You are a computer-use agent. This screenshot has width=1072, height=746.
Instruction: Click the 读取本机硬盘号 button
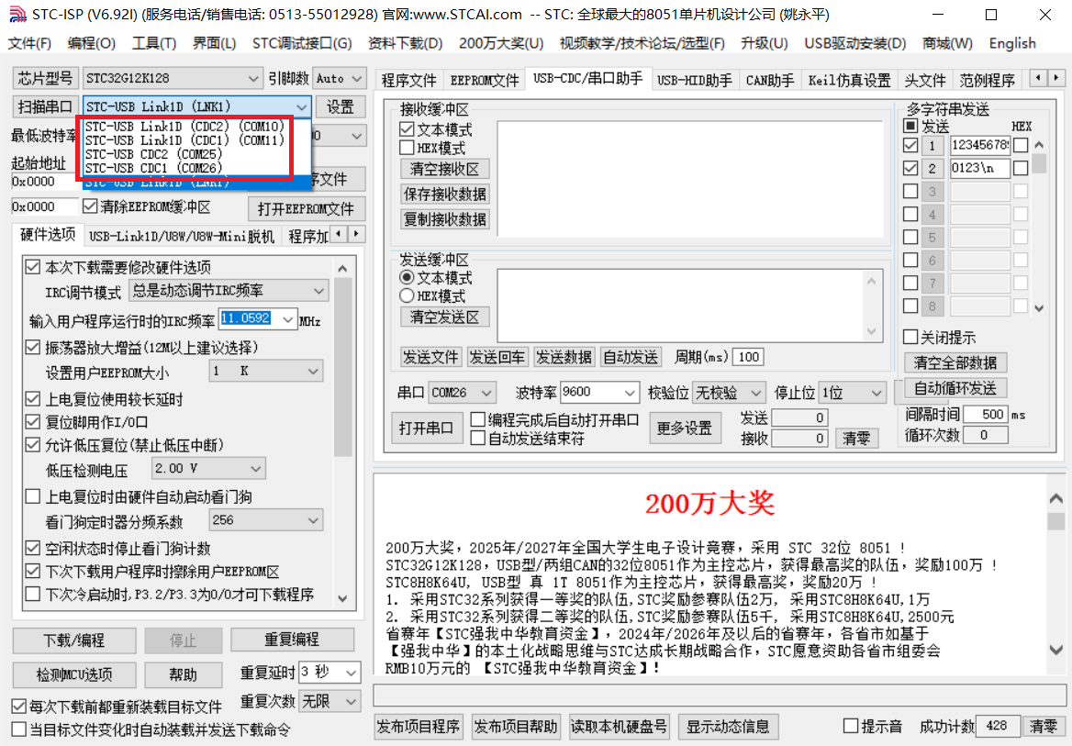(619, 726)
